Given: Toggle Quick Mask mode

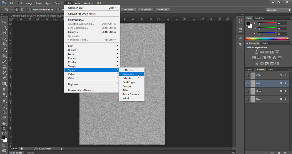Looking at the screenshot, I should (4, 145).
